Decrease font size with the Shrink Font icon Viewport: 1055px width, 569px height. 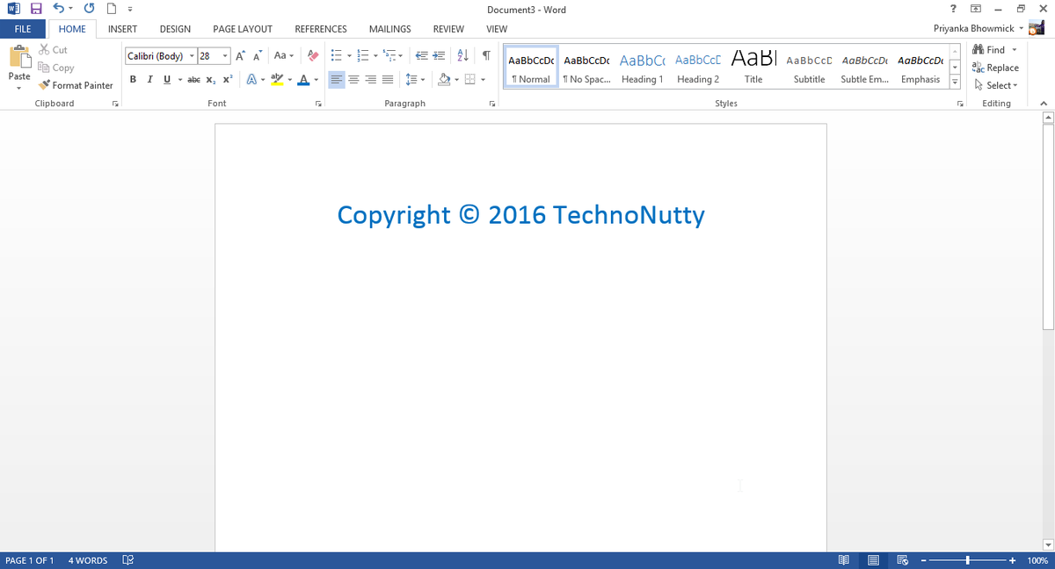pyautogui.click(x=258, y=55)
